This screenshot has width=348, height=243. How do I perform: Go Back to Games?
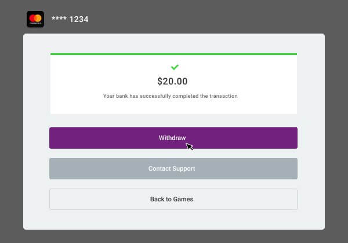click(x=173, y=199)
